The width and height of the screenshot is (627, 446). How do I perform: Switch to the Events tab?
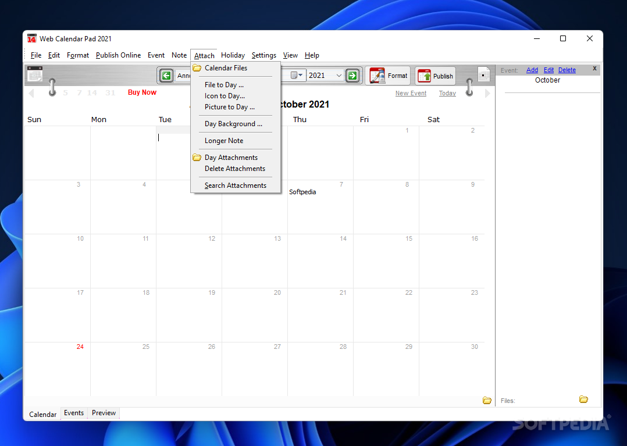73,413
